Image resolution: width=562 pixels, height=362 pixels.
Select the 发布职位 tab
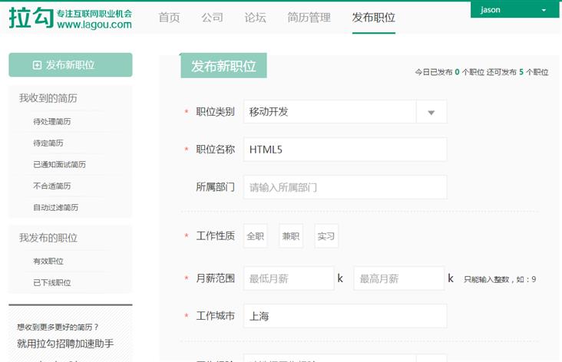pyautogui.click(x=373, y=17)
